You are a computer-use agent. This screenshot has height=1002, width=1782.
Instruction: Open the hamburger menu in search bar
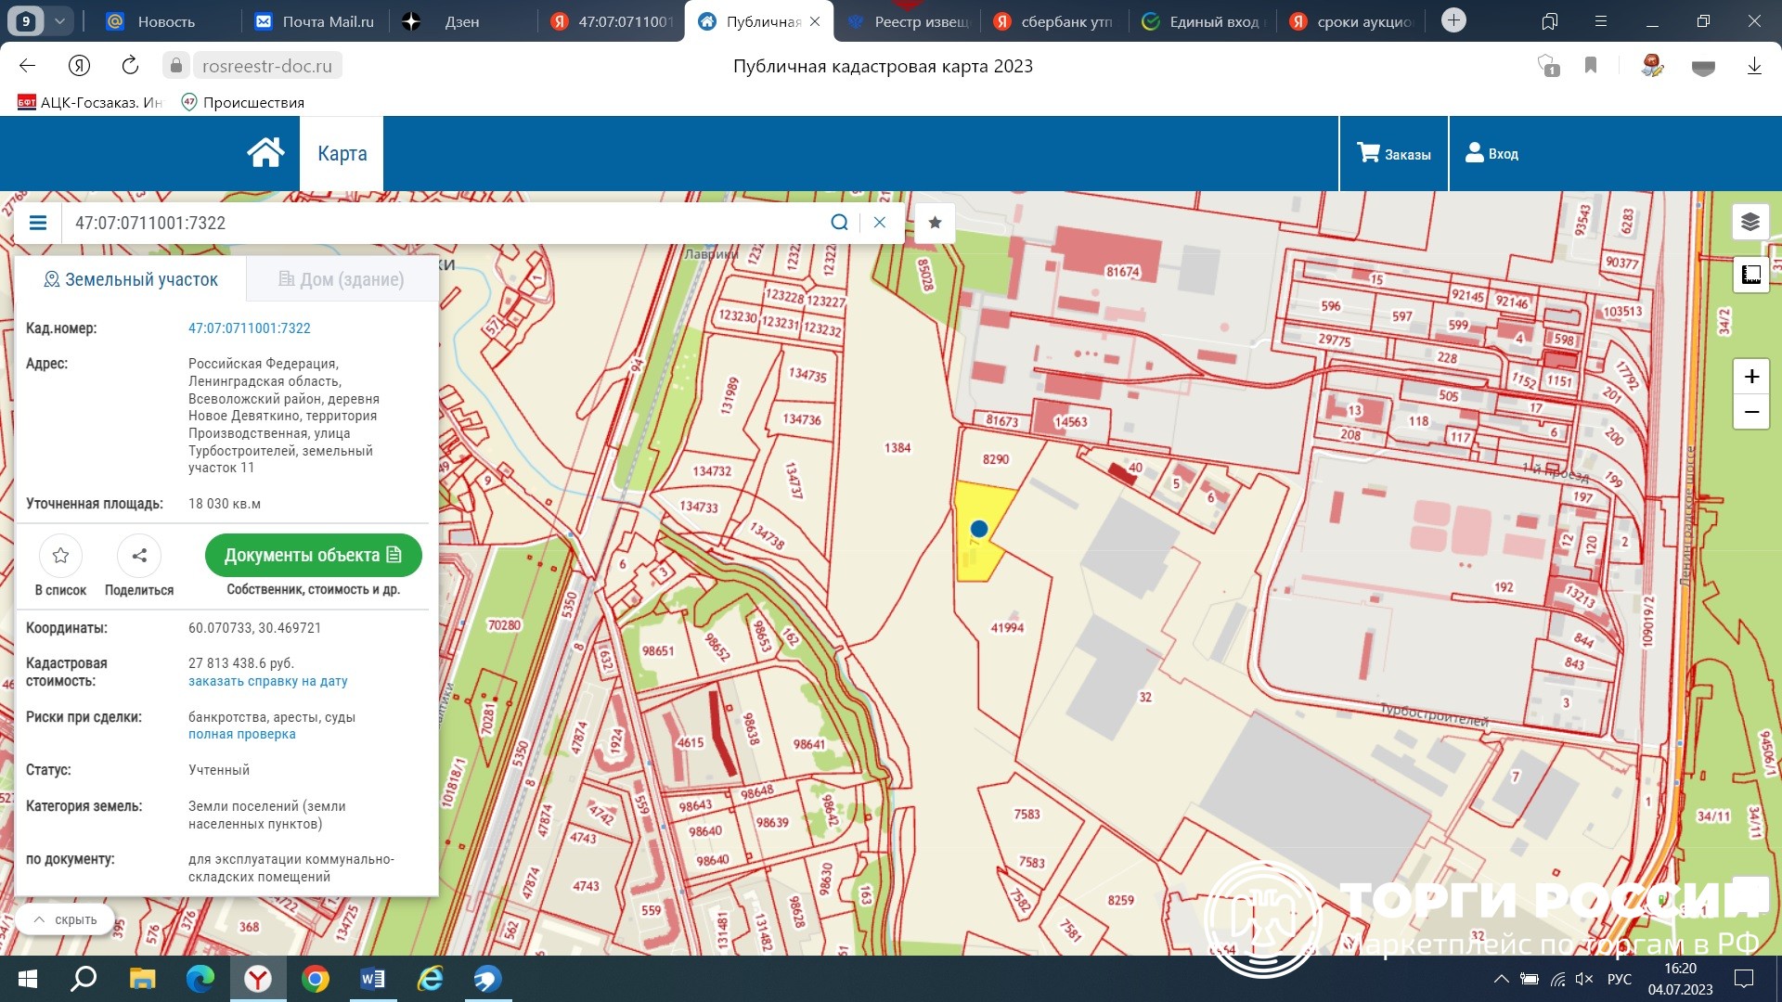[x=38, y=223]
